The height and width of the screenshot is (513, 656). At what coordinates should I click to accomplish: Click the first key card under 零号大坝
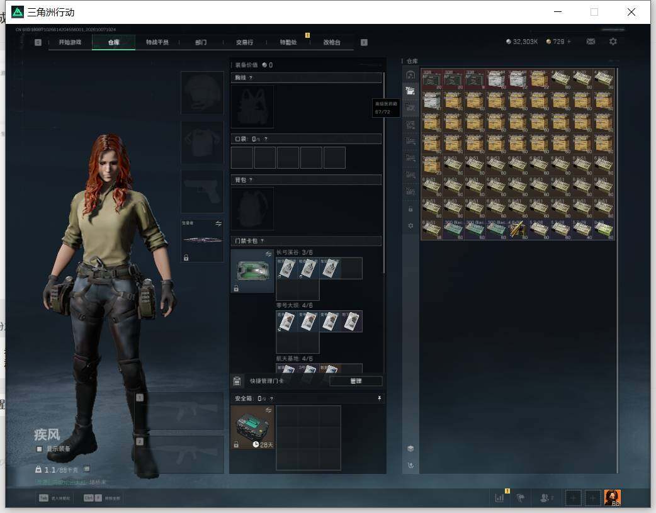pyautogui.click(x=286, y=322)
